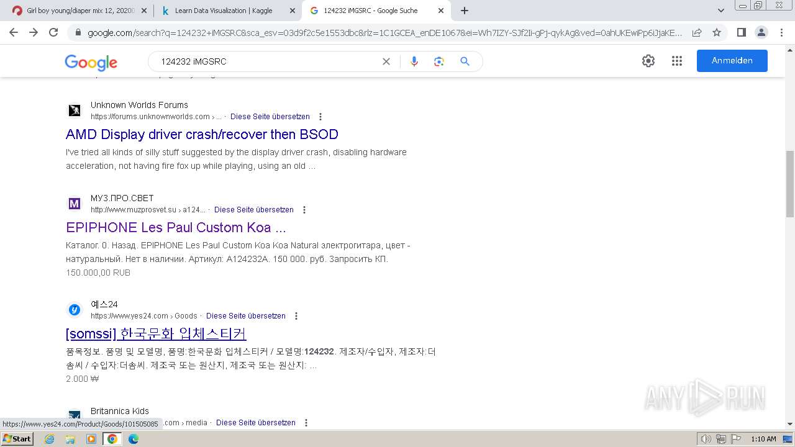Click the Anmelden sign-in button
The height and width of the screenshot is (447, 795).
(x=732, y=61)
